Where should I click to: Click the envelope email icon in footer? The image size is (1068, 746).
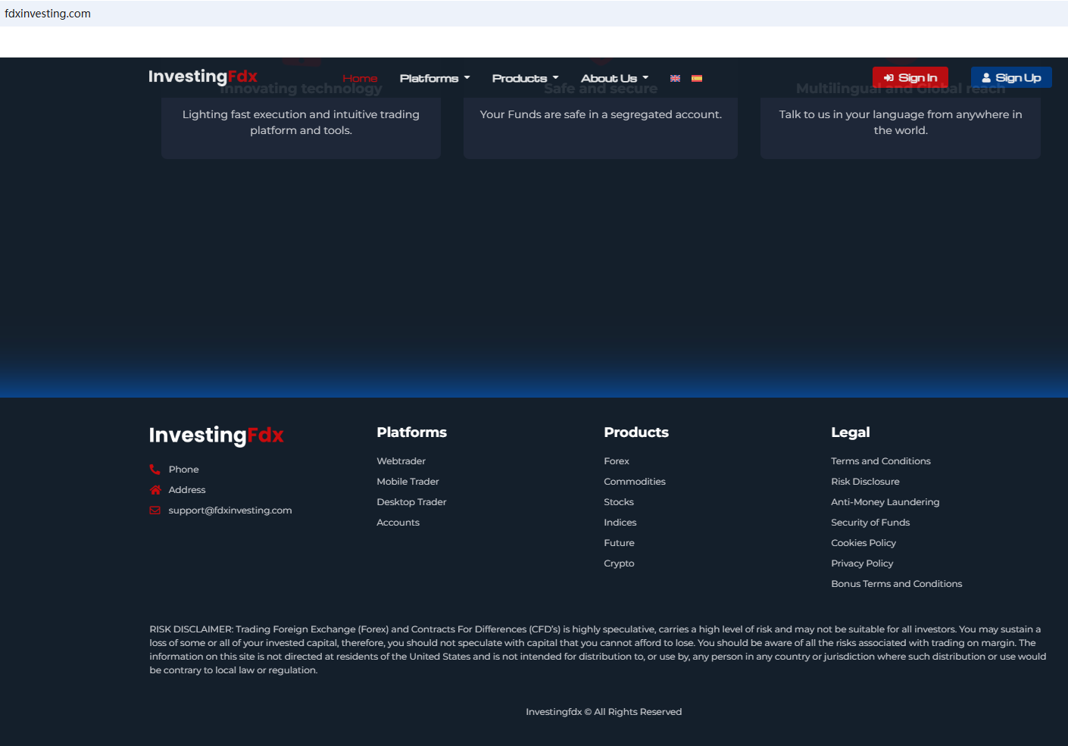tap(155, 510)
